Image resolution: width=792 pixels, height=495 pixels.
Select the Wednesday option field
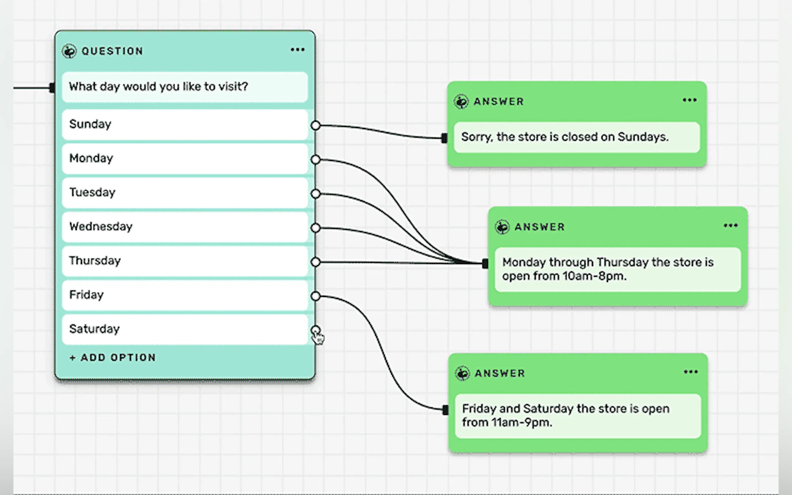click(x=185, y=227)
